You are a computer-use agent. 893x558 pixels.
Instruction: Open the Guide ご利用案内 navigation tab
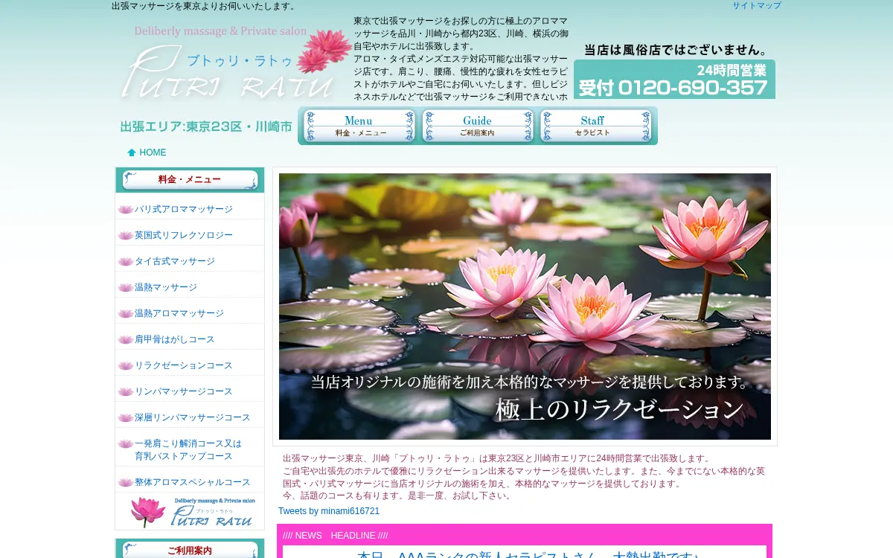point(478,126)
